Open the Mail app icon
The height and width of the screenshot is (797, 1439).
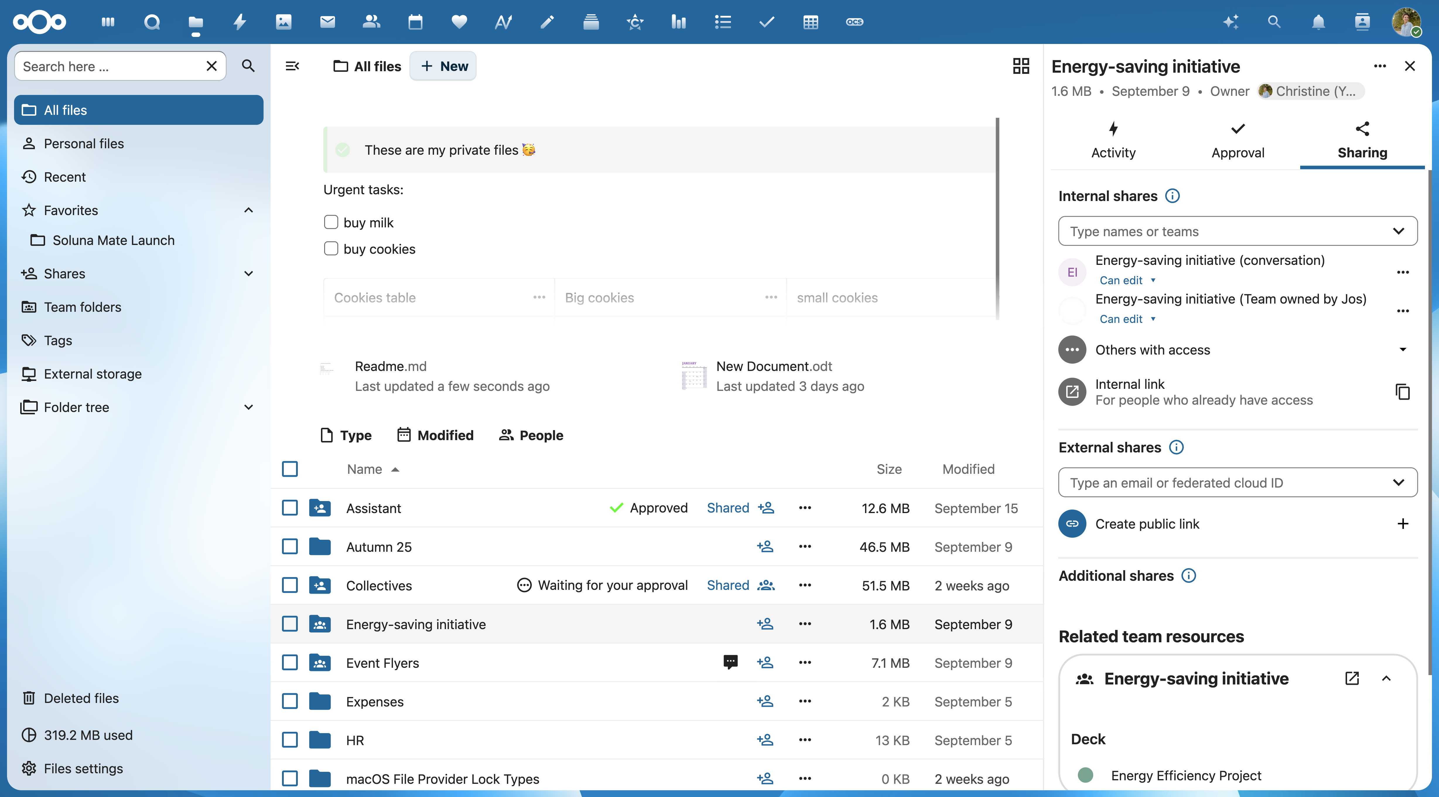tap(327, 22)
